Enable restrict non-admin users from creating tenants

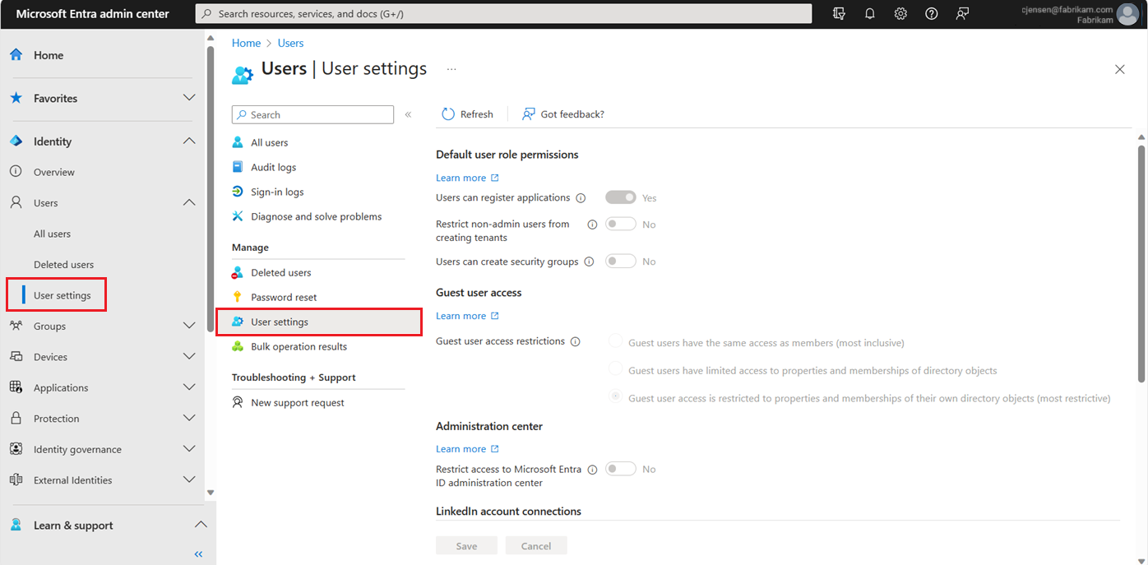coord(621,223)
